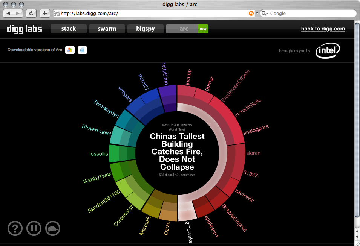Select the username sloren on the arc

tap(253, 153)
